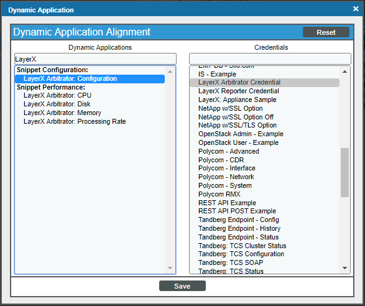Close the Dynamic Application dialog
365x306 pixels.
[356, 9]
